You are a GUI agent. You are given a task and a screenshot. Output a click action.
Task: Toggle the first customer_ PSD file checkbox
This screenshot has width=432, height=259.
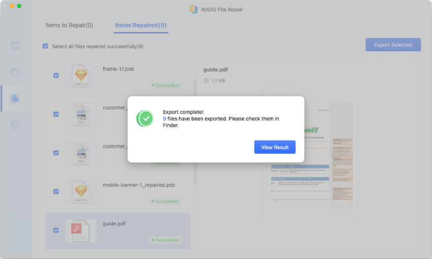click(x=56, y=114)
